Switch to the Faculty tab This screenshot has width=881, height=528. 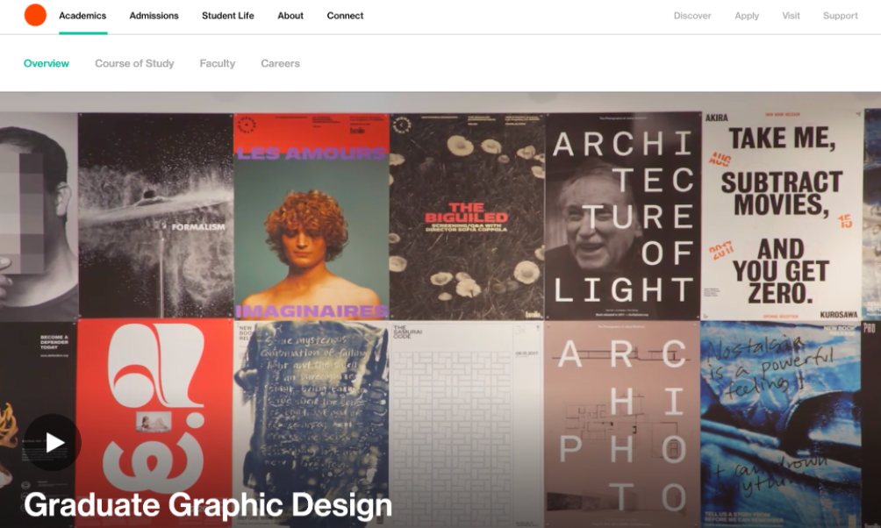[x=218, y=63]
